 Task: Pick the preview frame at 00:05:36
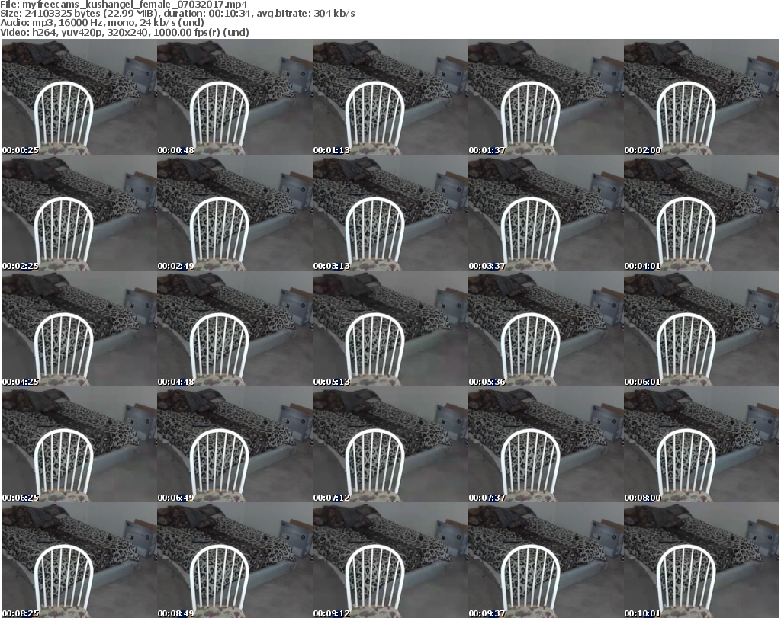click(545, 329)
